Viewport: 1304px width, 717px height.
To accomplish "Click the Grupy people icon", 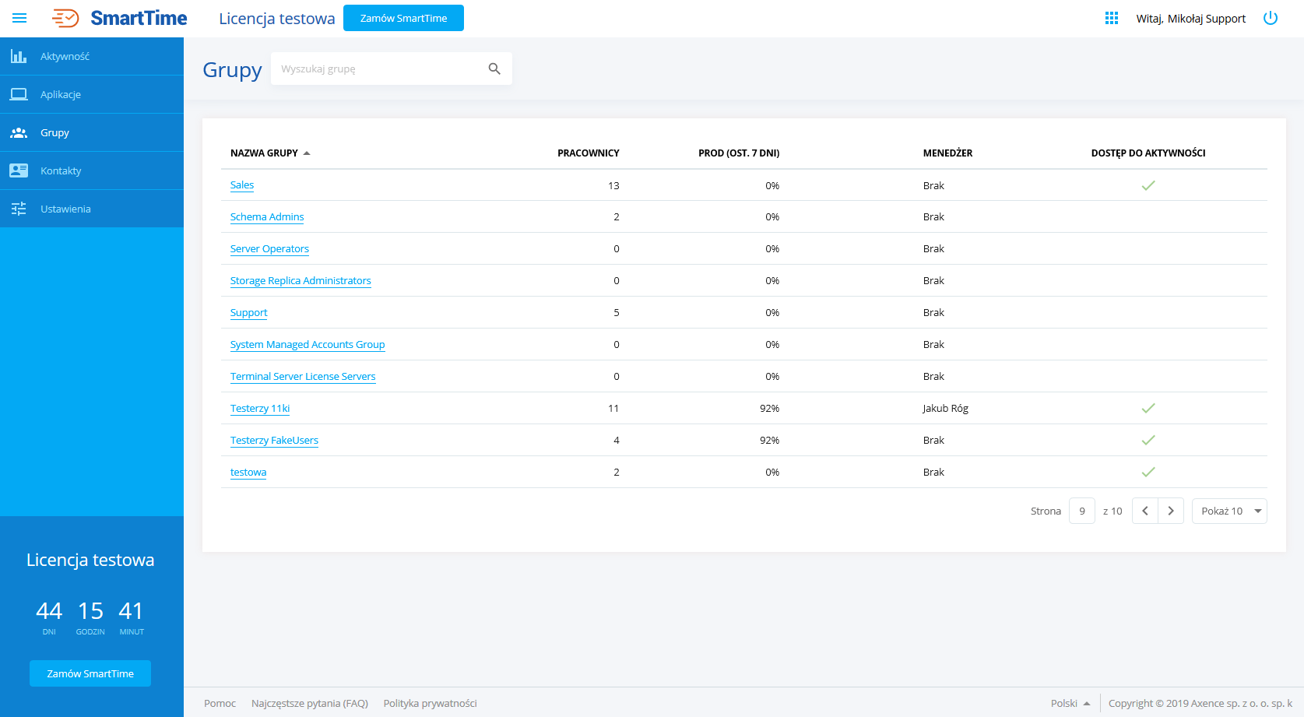I will [19, 132].
